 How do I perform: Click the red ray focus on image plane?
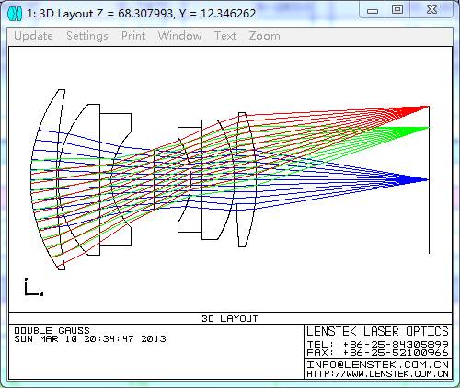428,107
